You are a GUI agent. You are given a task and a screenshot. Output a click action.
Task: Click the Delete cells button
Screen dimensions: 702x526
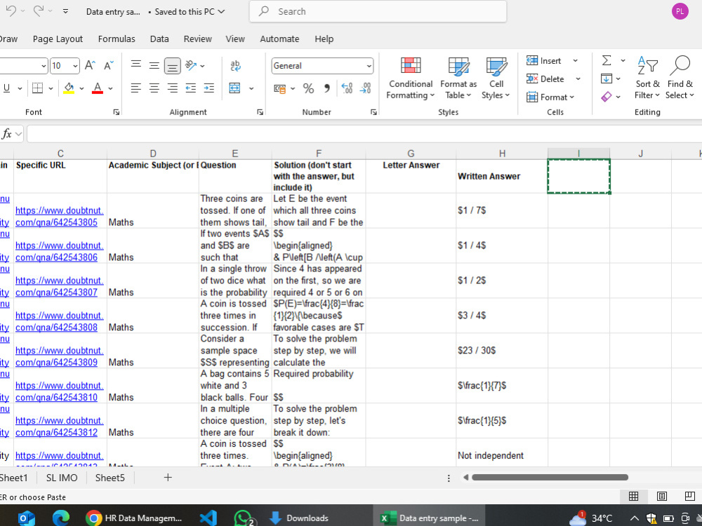[x=545, y=79]
